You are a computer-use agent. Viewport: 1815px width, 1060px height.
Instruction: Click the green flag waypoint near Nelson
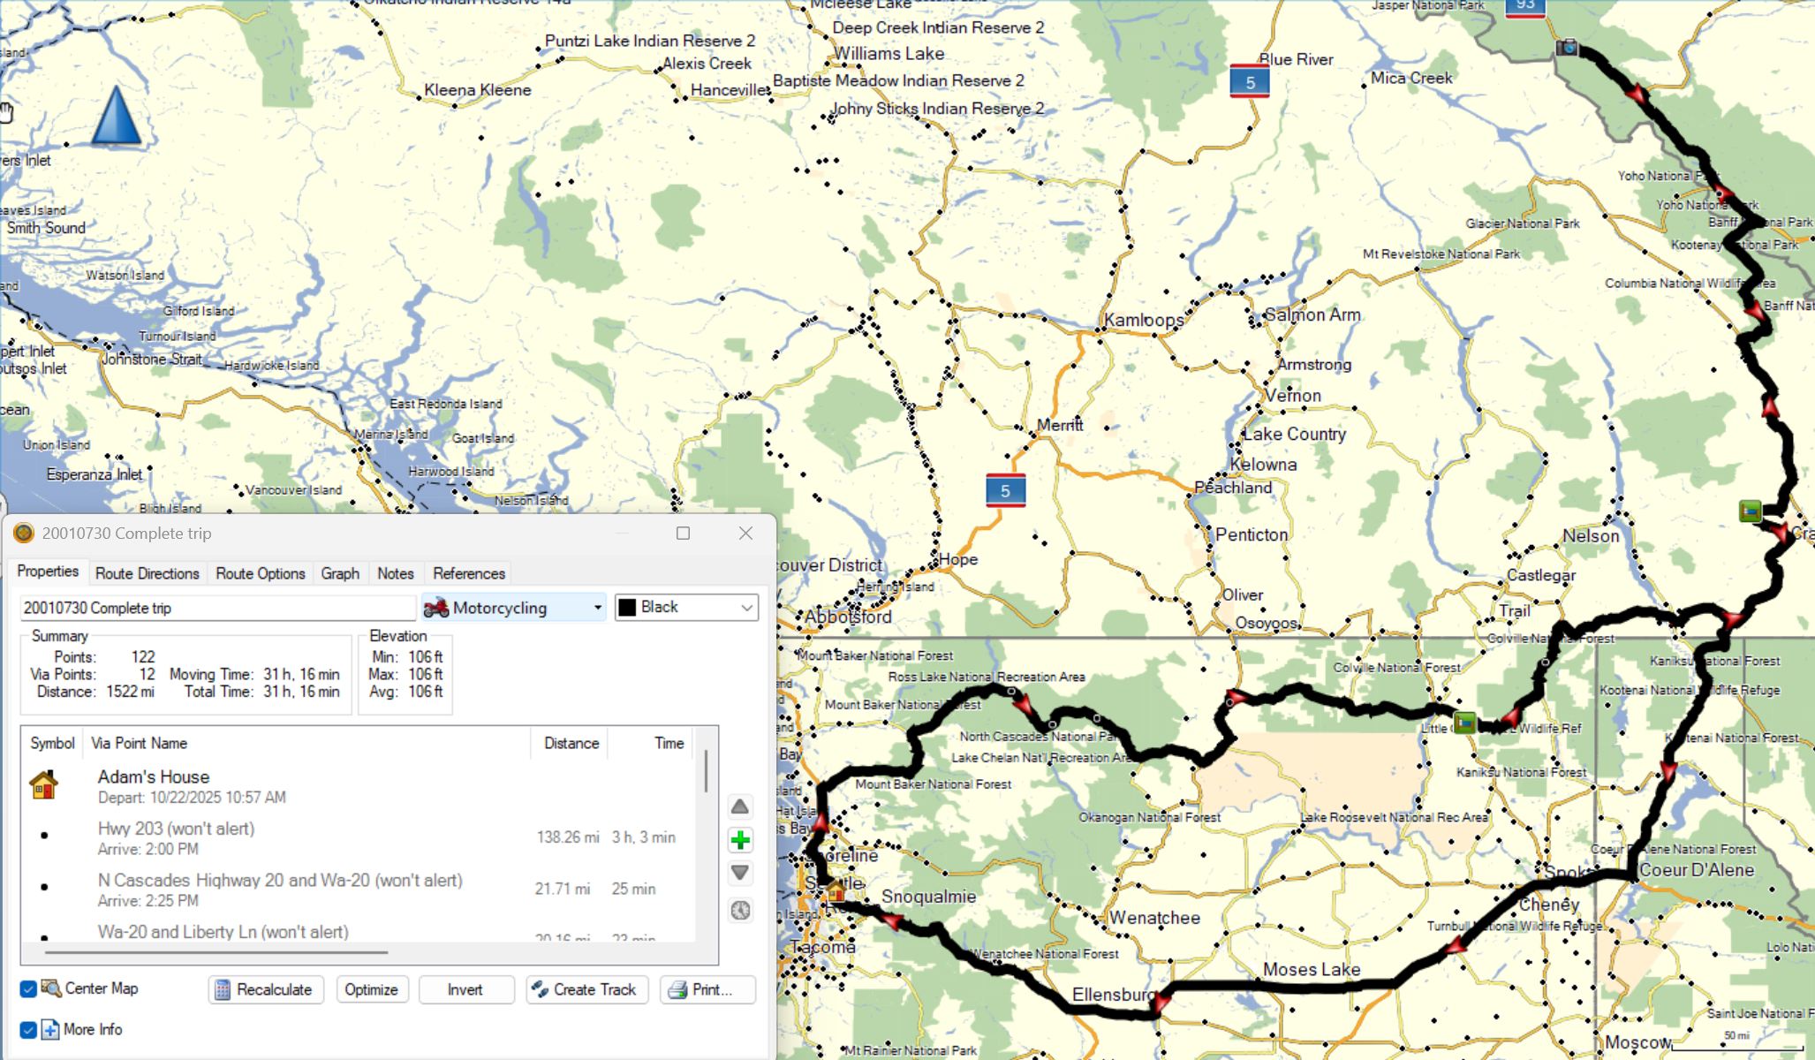pos(1750,511)
